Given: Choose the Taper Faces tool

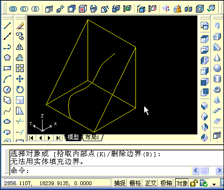Looking at the screenshot, I should pos(105,9).
